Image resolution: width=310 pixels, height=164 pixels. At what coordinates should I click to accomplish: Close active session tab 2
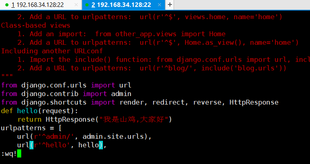tap(159, 5)
